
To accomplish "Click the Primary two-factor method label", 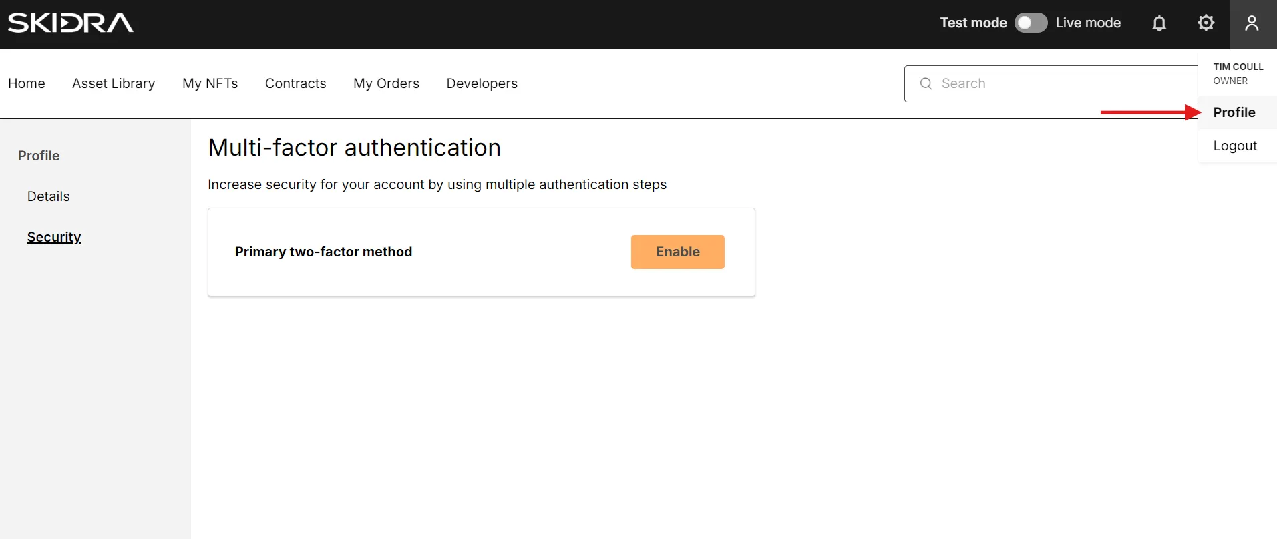I will (x=324, y=252).
